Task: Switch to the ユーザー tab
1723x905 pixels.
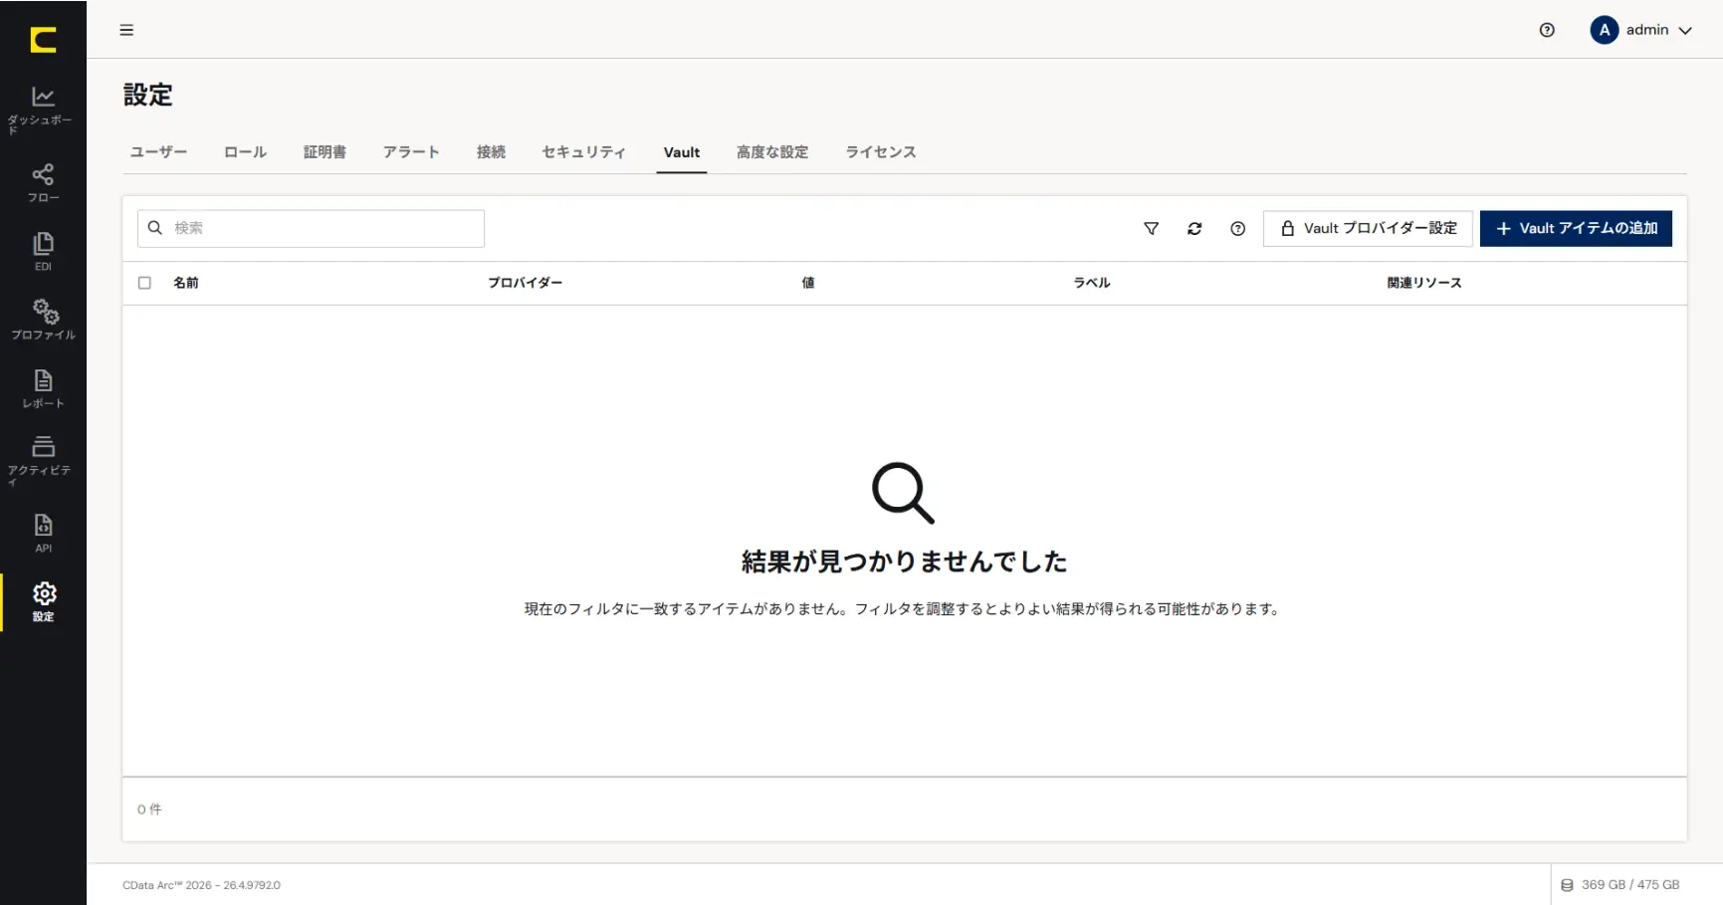Action: (x=158, y=152)
